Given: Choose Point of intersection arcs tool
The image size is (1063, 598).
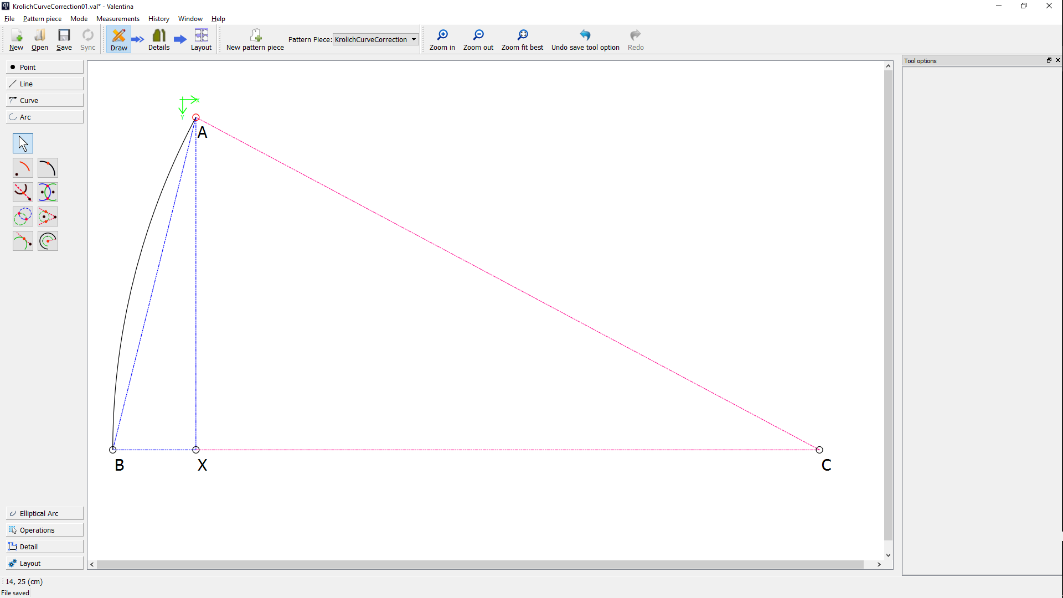Looking at the screenshot, I should click(x=48, y=192).
